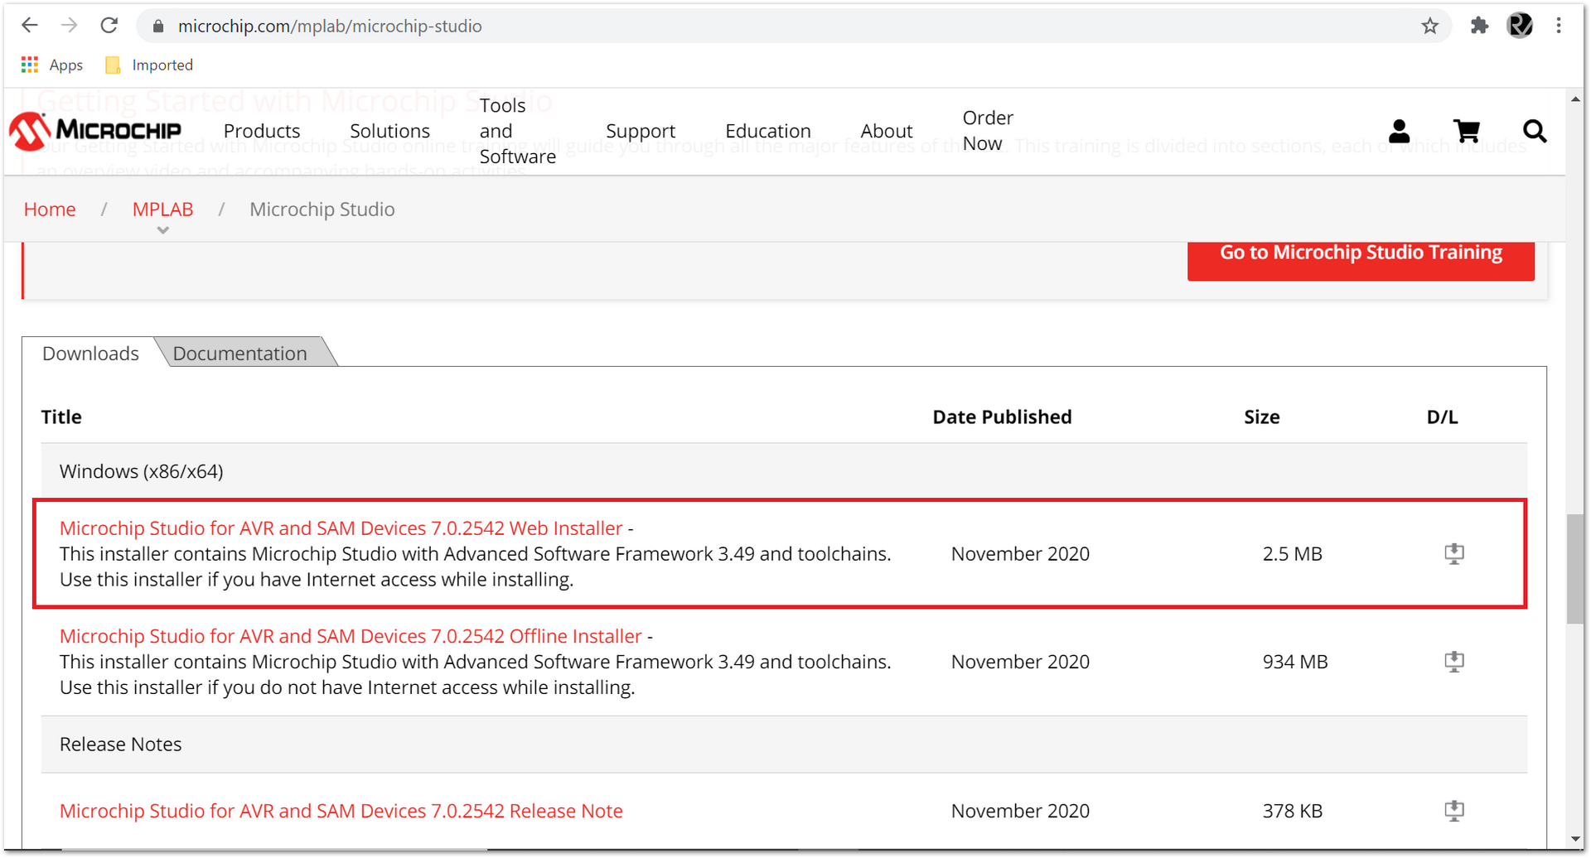The height and width of the screenshot is (858, 1591).
Task: Open the Support menu
Action: click(x=641, y=131)
